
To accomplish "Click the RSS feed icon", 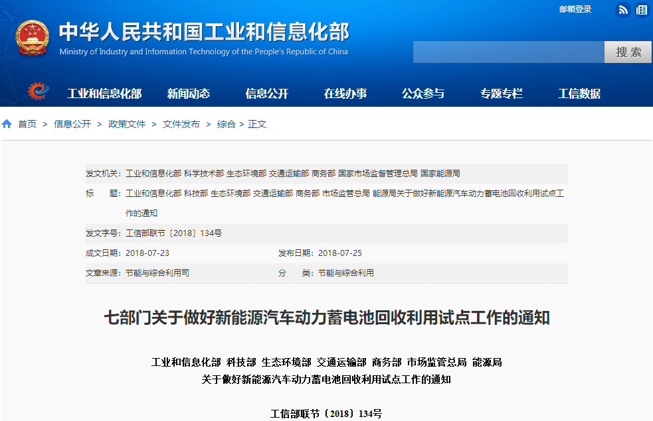I will click(623, 9).
